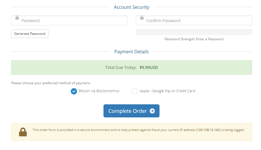Click the lock icon beside Confirm Password

pos(142,18)
